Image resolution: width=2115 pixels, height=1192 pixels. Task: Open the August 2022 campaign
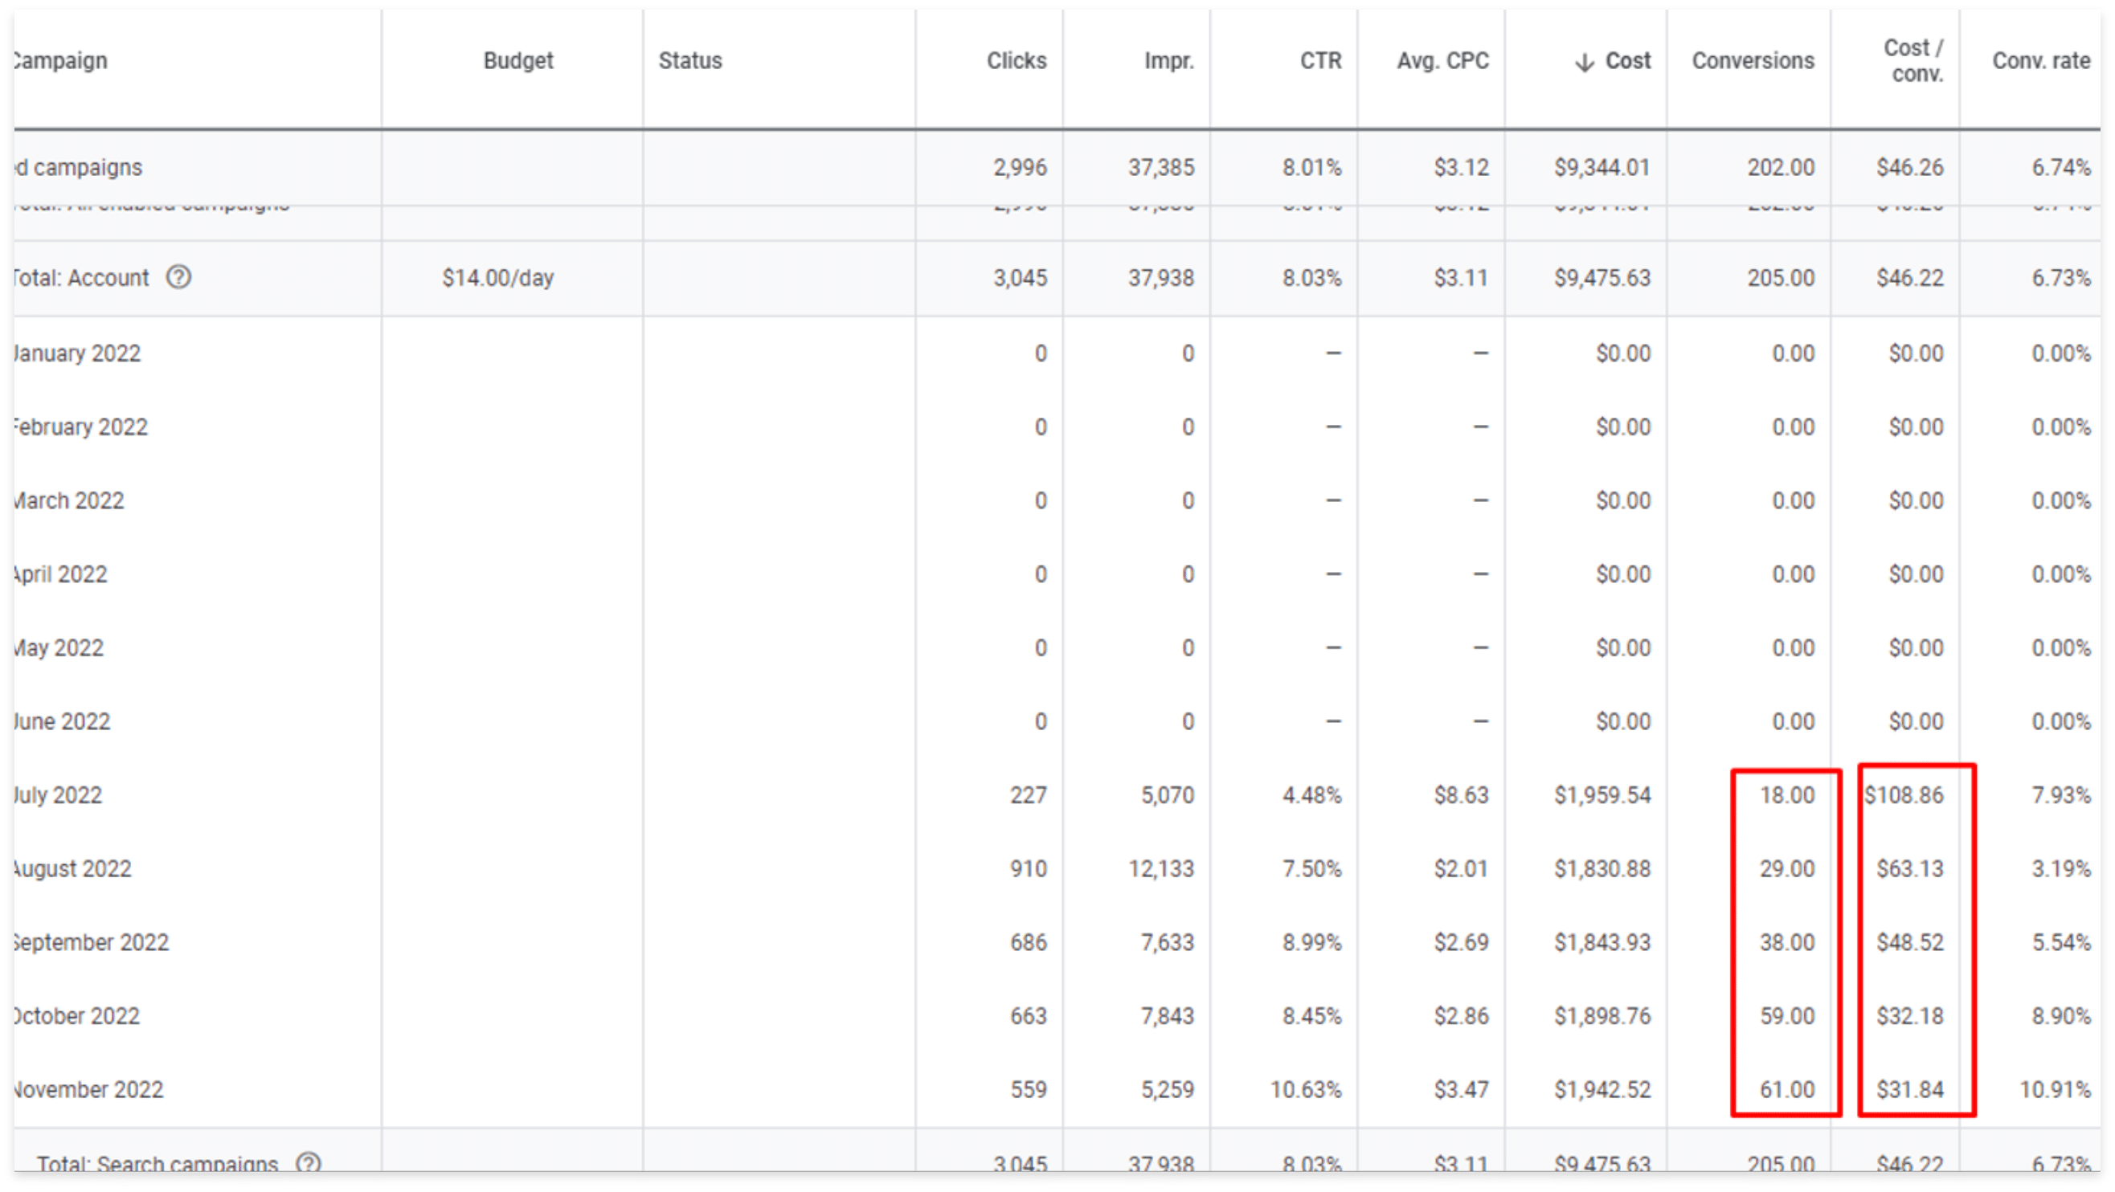coord(72,868)
